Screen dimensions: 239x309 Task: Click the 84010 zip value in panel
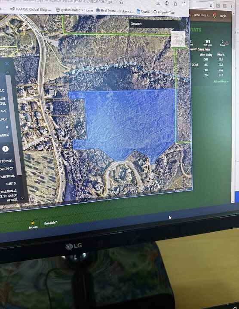tap(11, 184)
